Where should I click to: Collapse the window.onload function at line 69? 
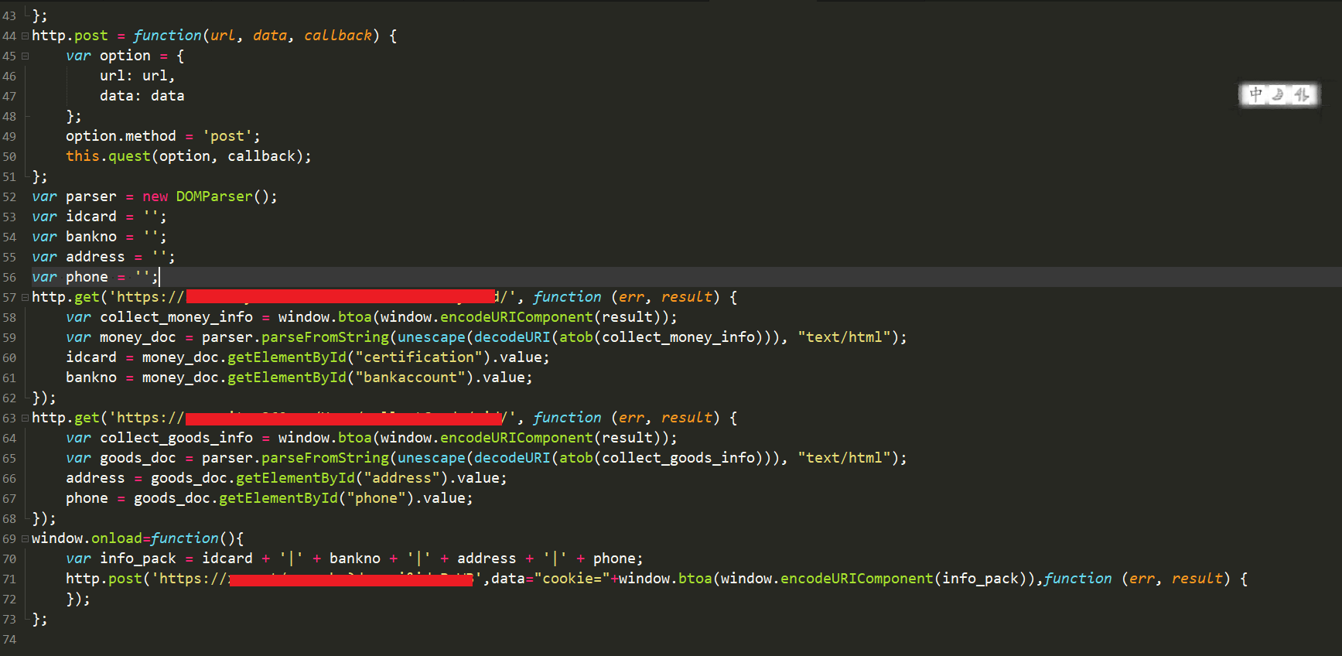click(x=25, y=538)
